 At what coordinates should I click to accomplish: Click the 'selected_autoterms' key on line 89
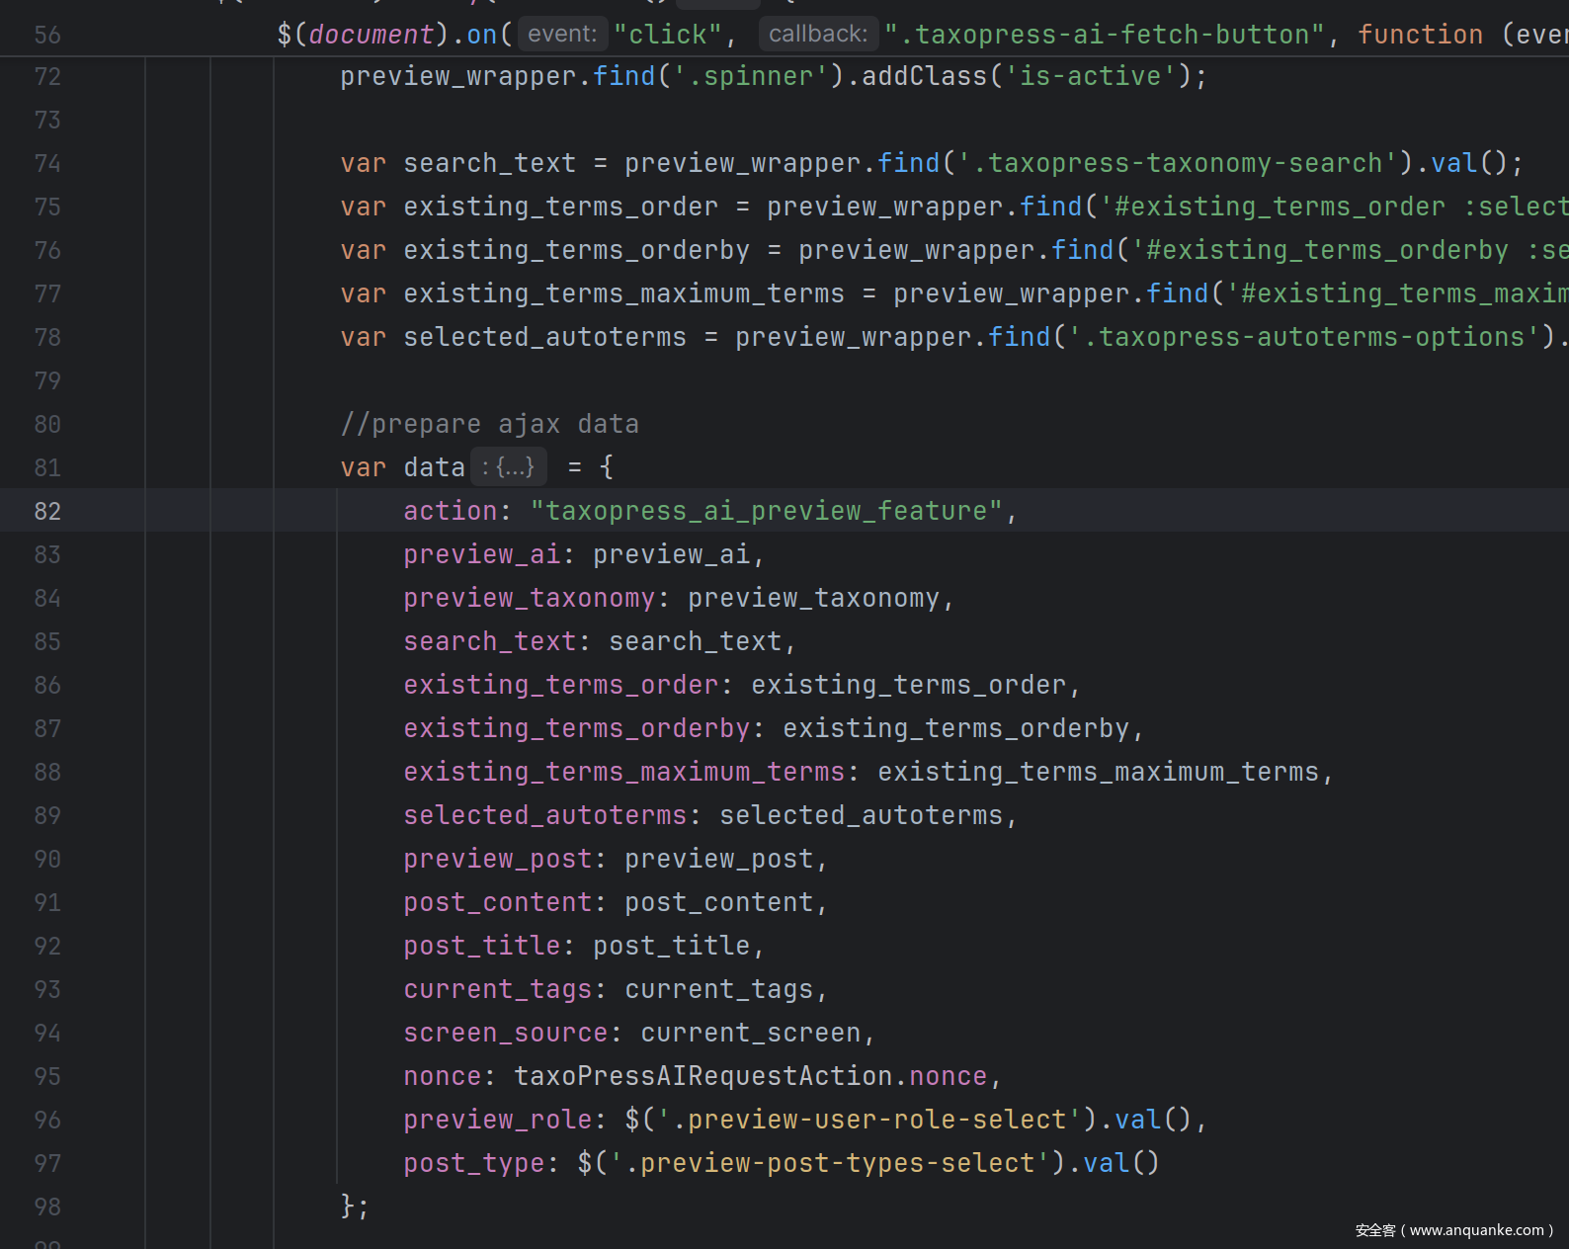click(x=544, y=815)
